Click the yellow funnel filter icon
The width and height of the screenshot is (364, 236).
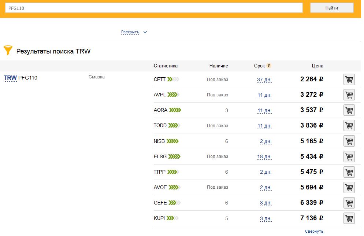point(8,50)
